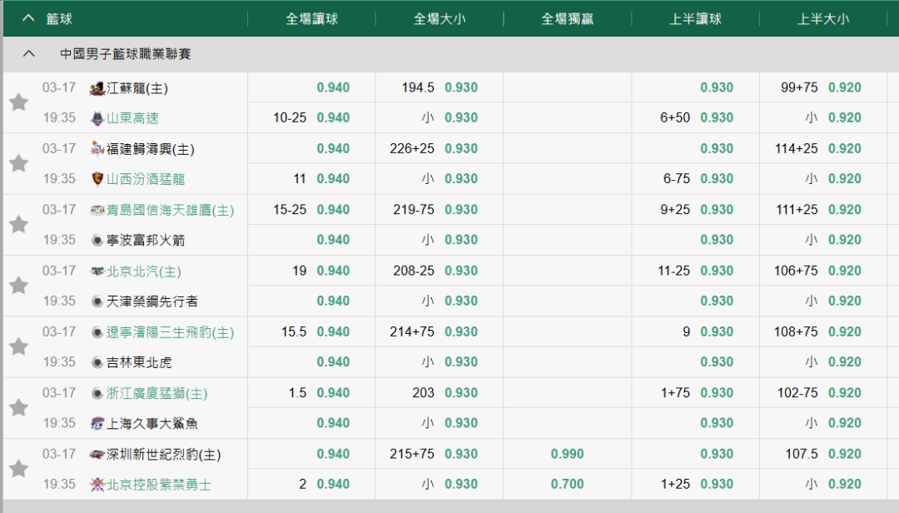This screenshot has height=513, width=899.
Task: Star the 浙江廣廈猛獅 vs 上海久事大鯊魚 match
Action: coord(18,408)
